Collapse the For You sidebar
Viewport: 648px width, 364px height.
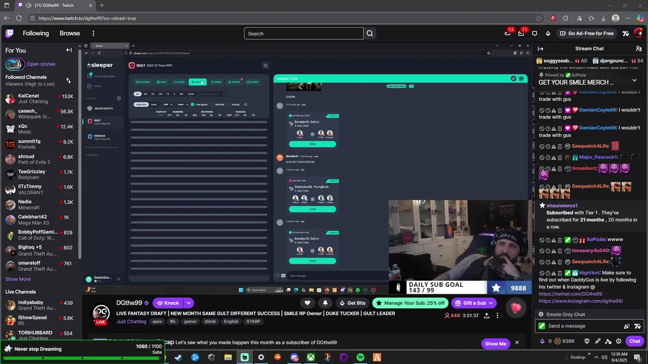click(x=69, y=50)
